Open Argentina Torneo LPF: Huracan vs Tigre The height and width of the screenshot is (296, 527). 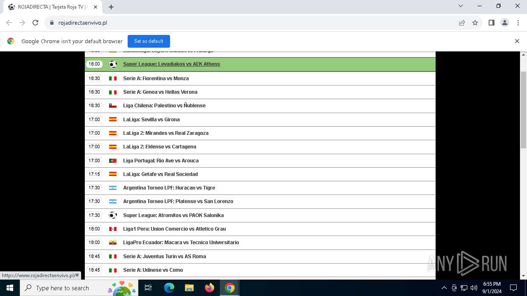pyautogui.click(x=169, y=188)
